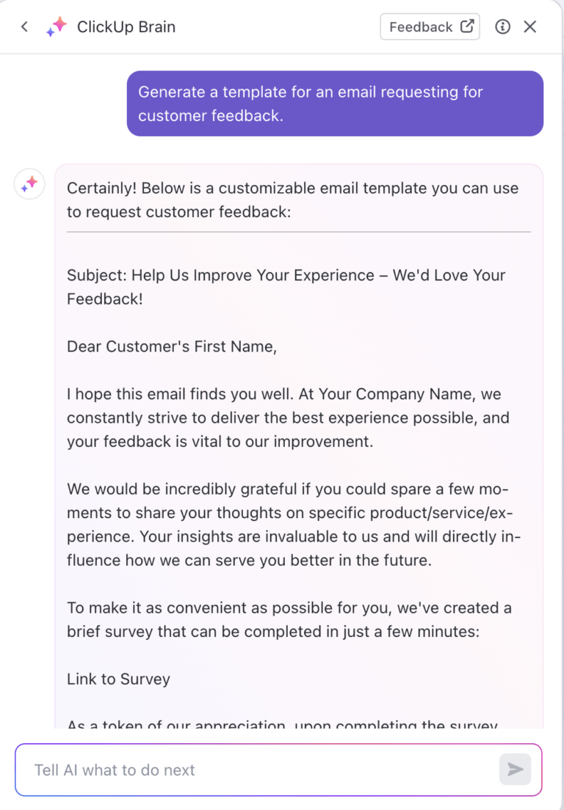
Task: Click the Feedback button in the header
Action: tap(430, 26)
